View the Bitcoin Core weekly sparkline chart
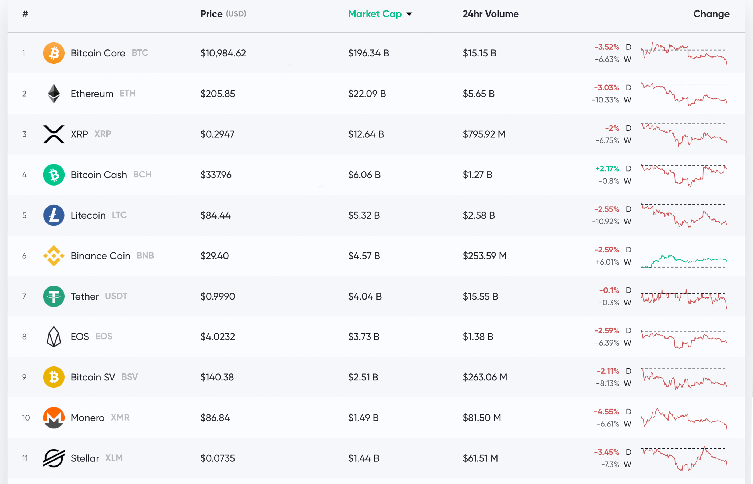The height and width of the screenshot is (484, 753). 684,54
